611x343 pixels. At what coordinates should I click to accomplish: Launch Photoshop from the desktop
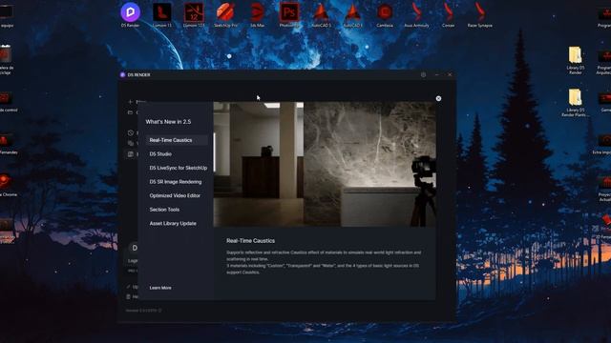pyautogui.click(x=289, y=14)
